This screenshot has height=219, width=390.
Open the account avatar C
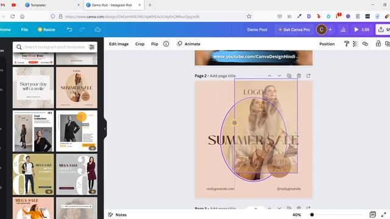click(x=321, y=30)
